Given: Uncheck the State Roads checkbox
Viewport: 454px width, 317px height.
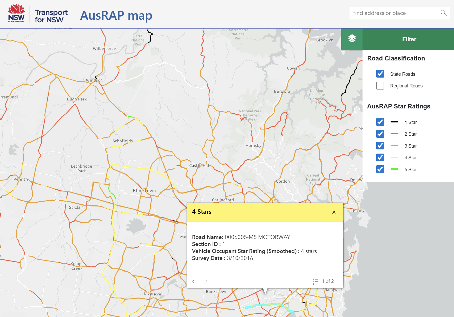Looking at the screenshot, I should [x=380, y=74].
